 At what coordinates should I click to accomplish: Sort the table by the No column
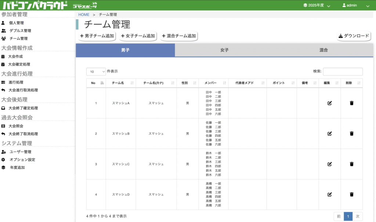pyautogui.click(x=96, y=83)
